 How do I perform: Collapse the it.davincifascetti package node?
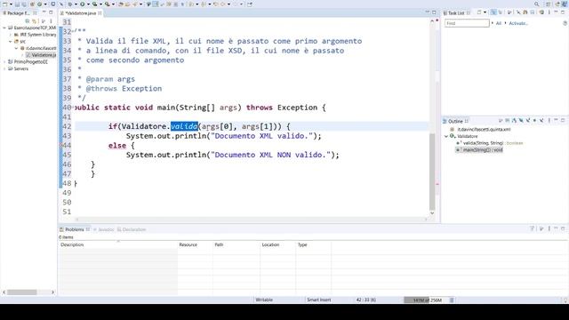tap(16, 48)
